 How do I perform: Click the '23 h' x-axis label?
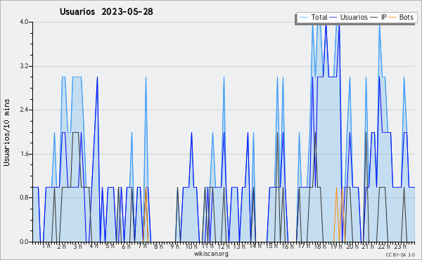pyautogui.click(x=400, y=247)
